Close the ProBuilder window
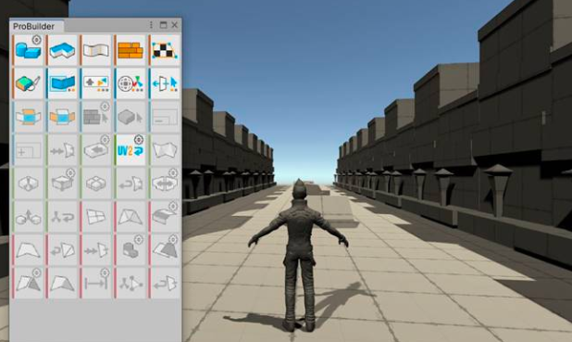572x342 pixels. coord(175,25)
